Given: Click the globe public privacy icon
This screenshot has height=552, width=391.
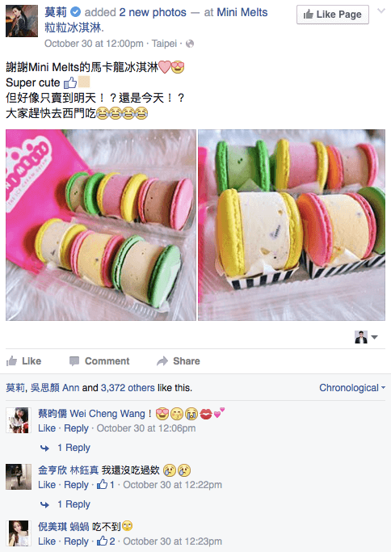Looking at the screenshot, I should 190,44.
